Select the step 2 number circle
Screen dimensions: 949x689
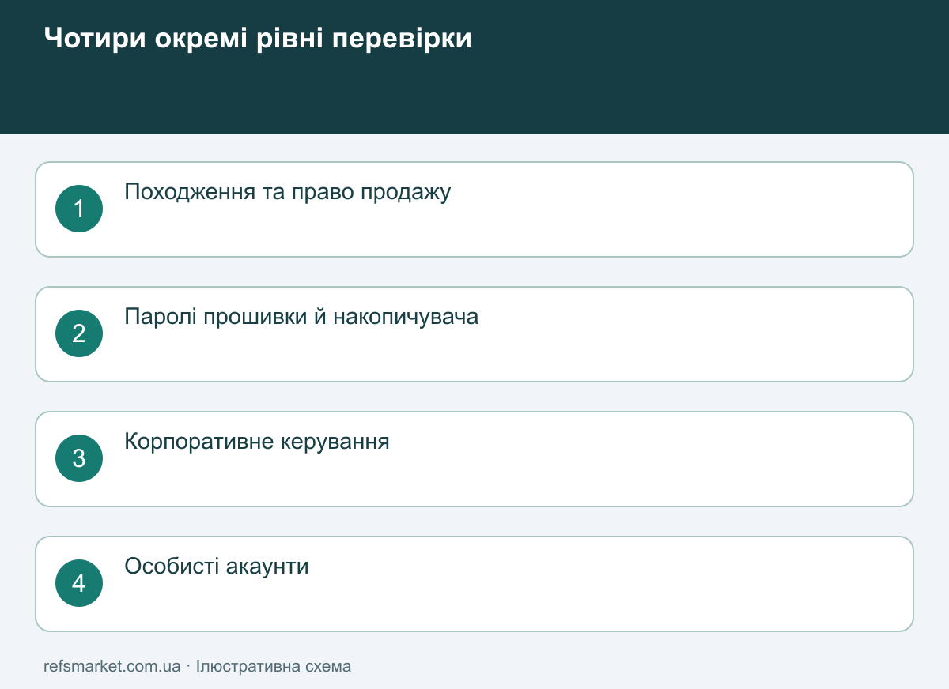point(79,333)
